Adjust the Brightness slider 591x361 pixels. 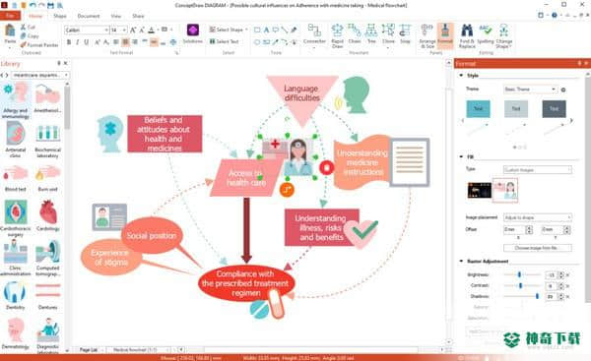click(522, 274)
